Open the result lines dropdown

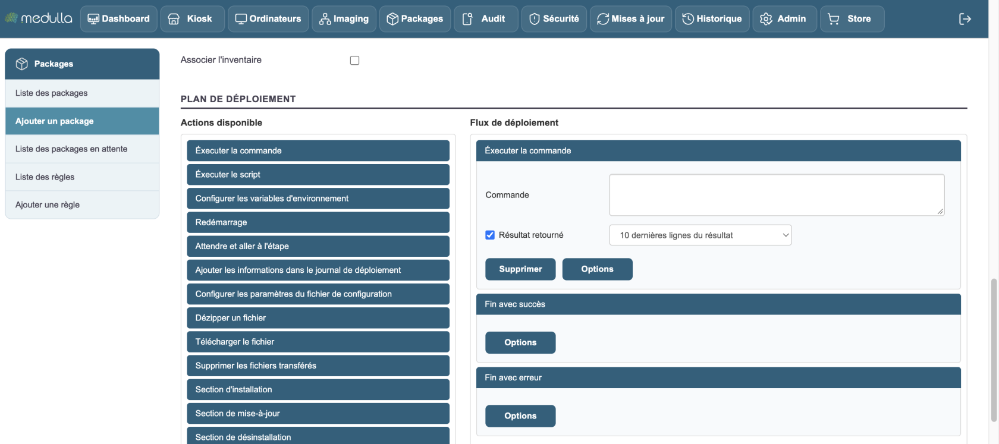pyautogui.click(x=700, y=235)
